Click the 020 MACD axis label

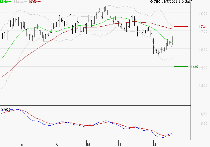coord(204,124)
